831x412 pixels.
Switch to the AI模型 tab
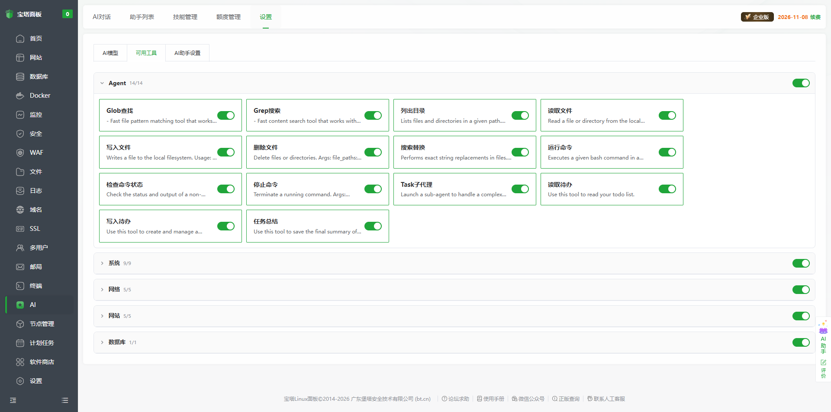[110, 53]
